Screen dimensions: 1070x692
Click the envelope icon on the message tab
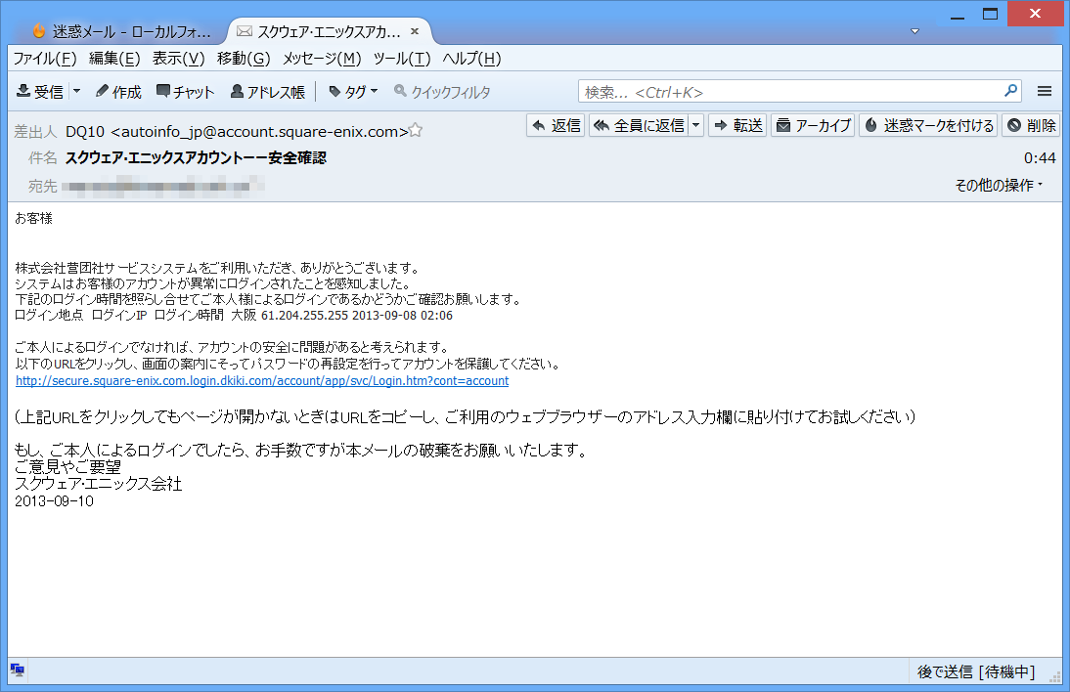pyautogui.click(x=245, y=31)
